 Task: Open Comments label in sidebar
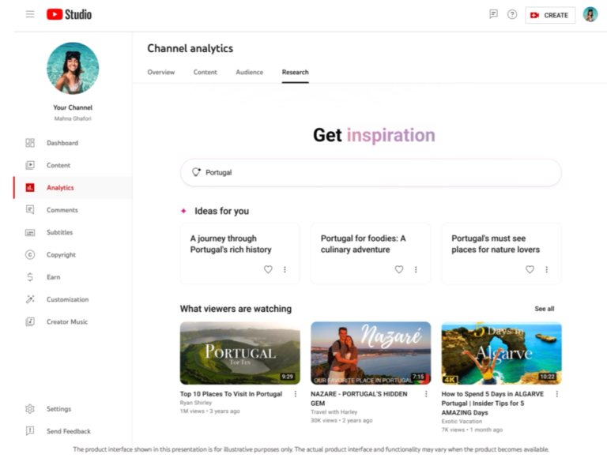tap(62, 210)
